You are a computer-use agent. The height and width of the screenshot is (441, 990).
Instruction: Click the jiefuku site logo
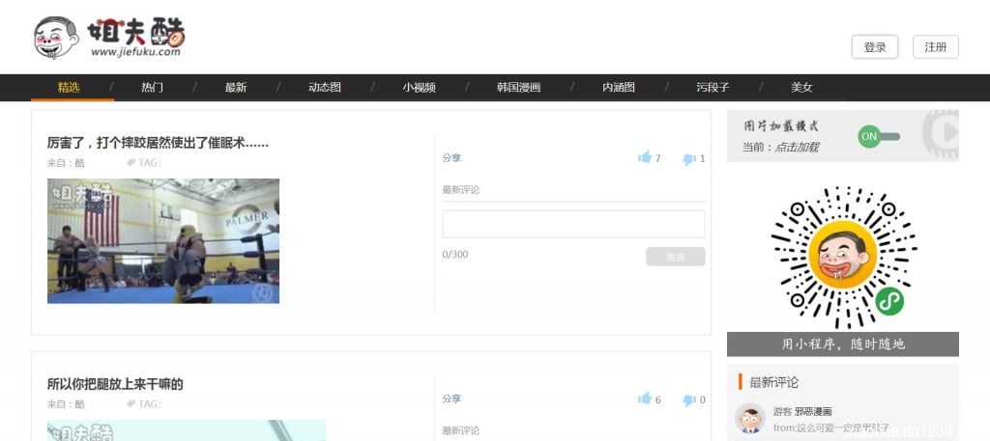point(108,38)
